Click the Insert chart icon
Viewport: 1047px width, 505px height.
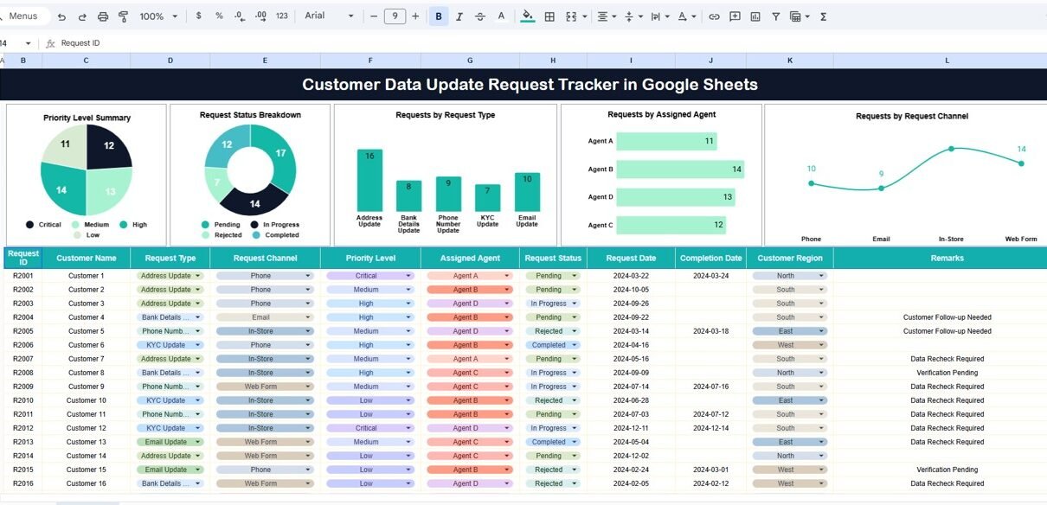pyautogui.click(x=755, y=16)
